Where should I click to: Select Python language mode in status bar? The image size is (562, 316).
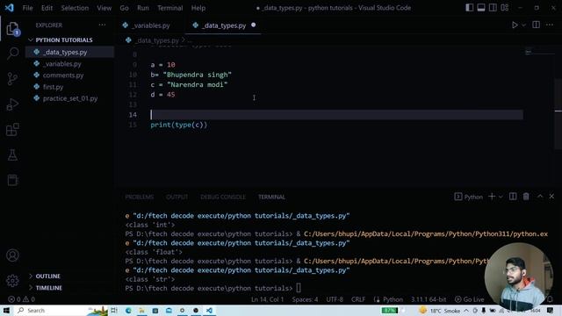[x=393, y=299]
